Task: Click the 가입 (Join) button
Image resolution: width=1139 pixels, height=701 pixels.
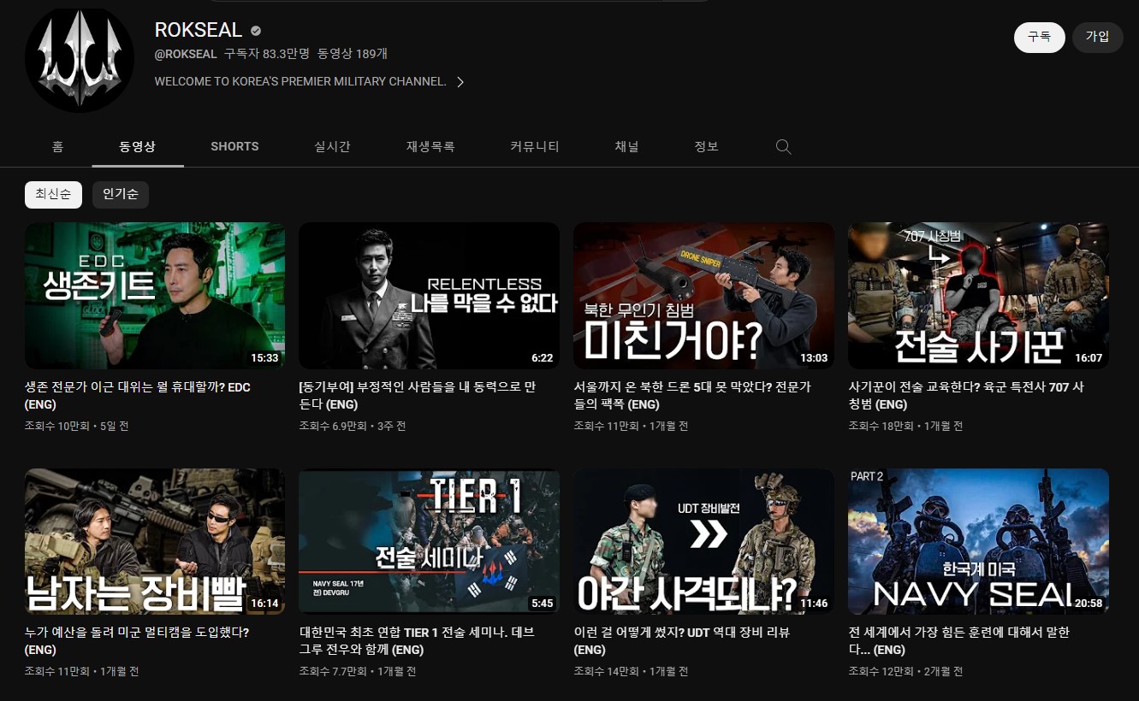Action: tap(1098, 37)
